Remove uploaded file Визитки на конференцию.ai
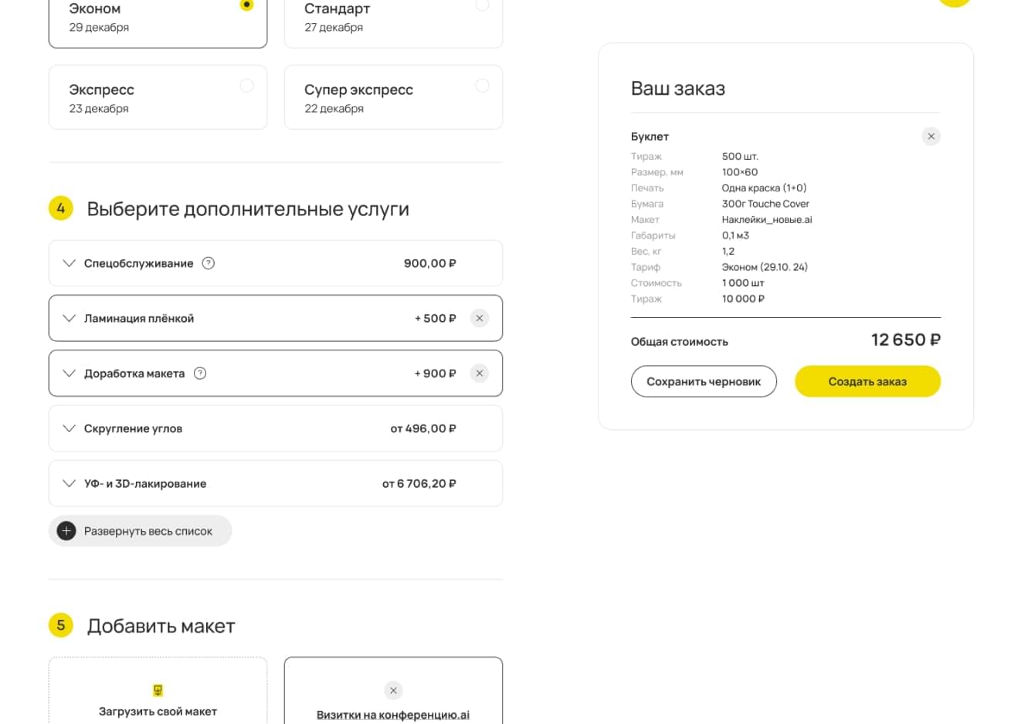This screenshot has width=1021, height=724. [393, 690]
